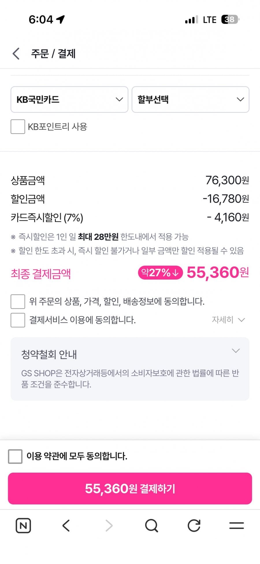Image resolution: width=260 pixels, height=564 pixels.
Task: Tick 이용 약관에 모두 동의합니다 checkbox
Action: 15,456
